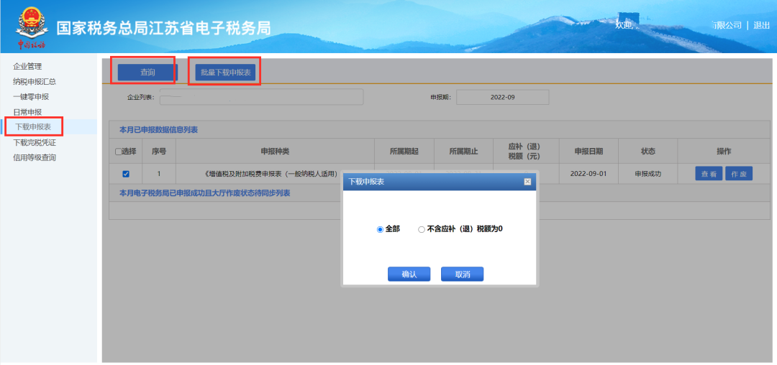This screenshot has height=365, width=777.
Task: Log out via 退出 link
Action: (x=762, y=25)
